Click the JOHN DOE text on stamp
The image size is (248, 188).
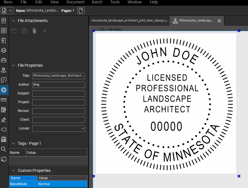[167, 55]
